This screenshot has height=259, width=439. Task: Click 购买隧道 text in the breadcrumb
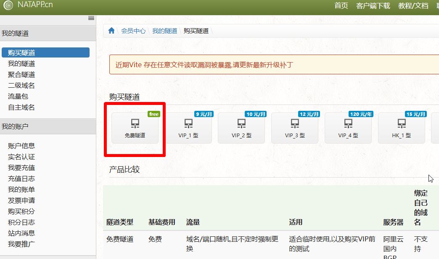click(x=196, y=31)
